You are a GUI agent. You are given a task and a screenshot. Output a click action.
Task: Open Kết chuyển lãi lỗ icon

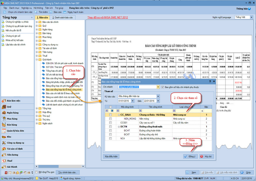click(x=3, y=30)
